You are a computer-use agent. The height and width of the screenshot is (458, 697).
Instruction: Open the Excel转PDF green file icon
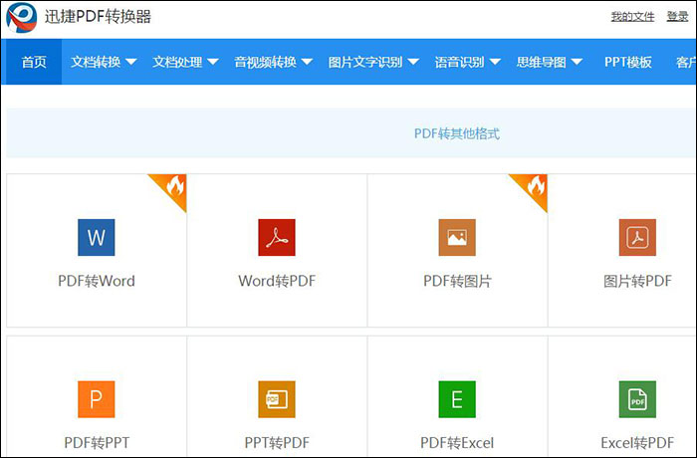tap(637, 399)
